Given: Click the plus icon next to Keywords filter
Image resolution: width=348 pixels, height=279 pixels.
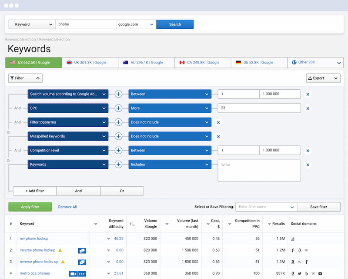Looking at the screenshot, I should coord(118,165).
